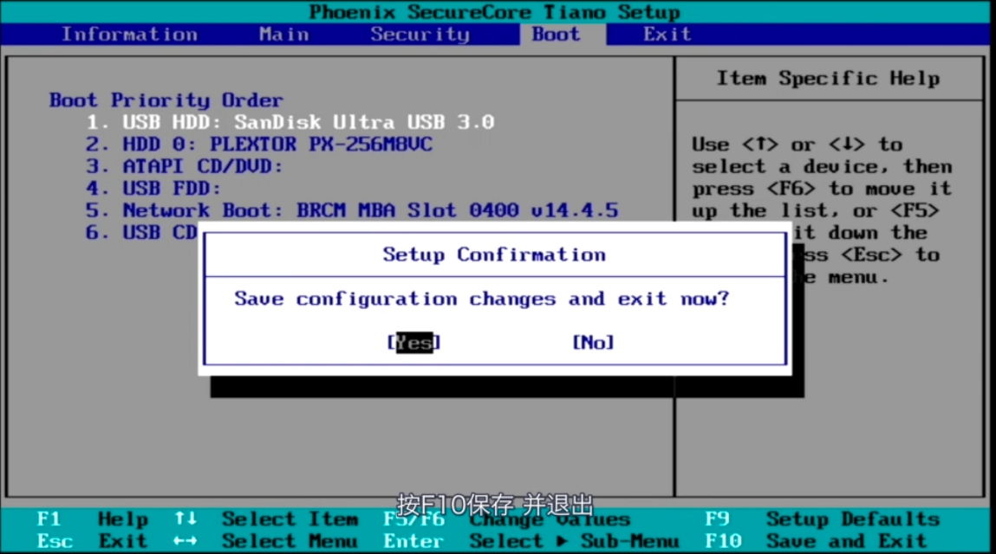Click the Item Specific Help header

point(829,78)
